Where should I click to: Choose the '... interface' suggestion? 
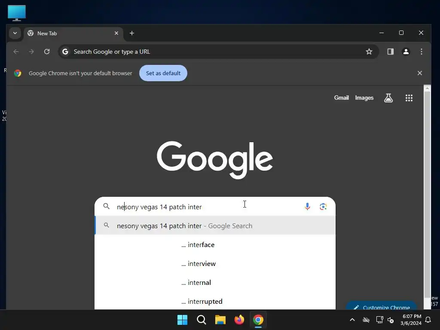tap(215, 244)
